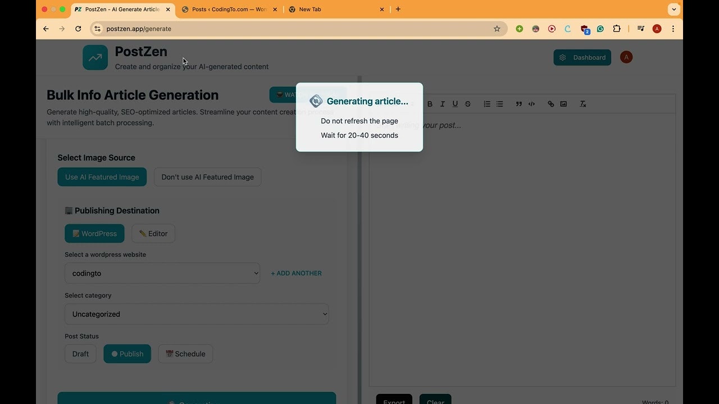Viewport: 719px width, 404px height.
Task: Select Use AI Featured Image option
Action: click(102, 177)
